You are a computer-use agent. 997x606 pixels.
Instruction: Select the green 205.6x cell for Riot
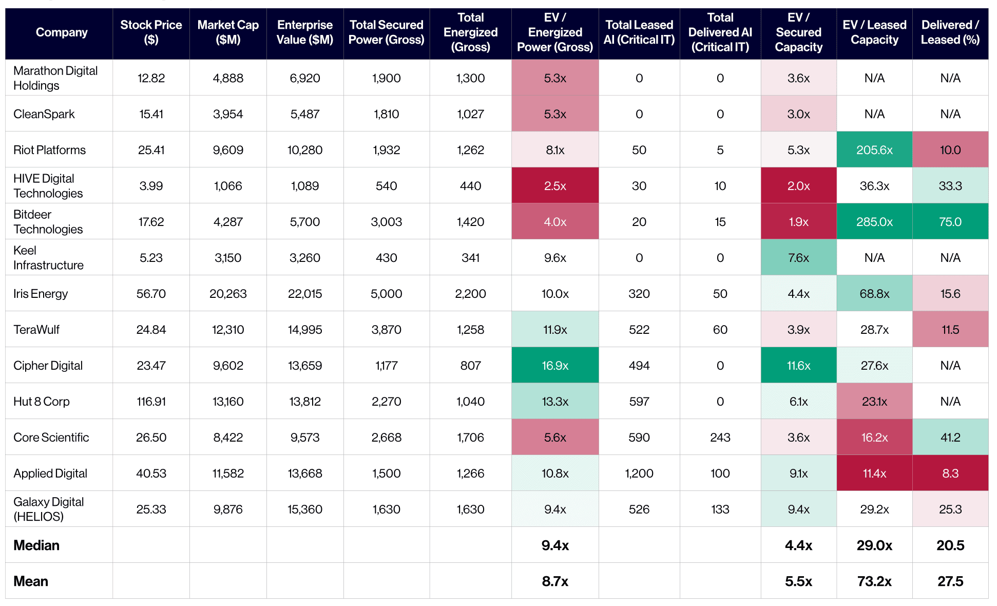pyautogui.click(x=874, y=149)
